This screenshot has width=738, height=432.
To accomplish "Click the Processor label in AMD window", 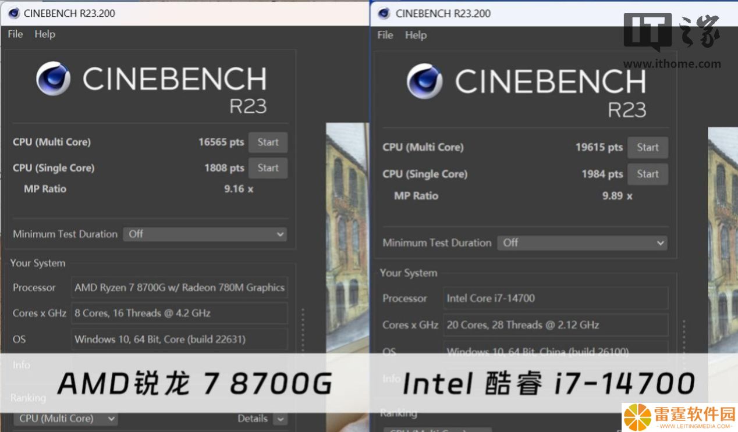I will (34, 288).
